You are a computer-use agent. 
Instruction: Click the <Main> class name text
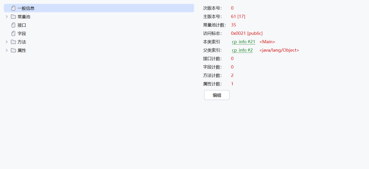tap(267, 42)
